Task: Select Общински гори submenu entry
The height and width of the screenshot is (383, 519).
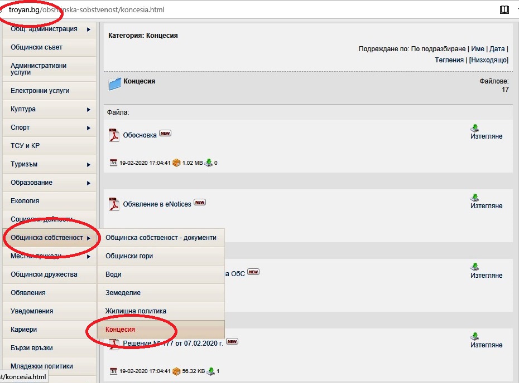Action: (x=161, y=256)
